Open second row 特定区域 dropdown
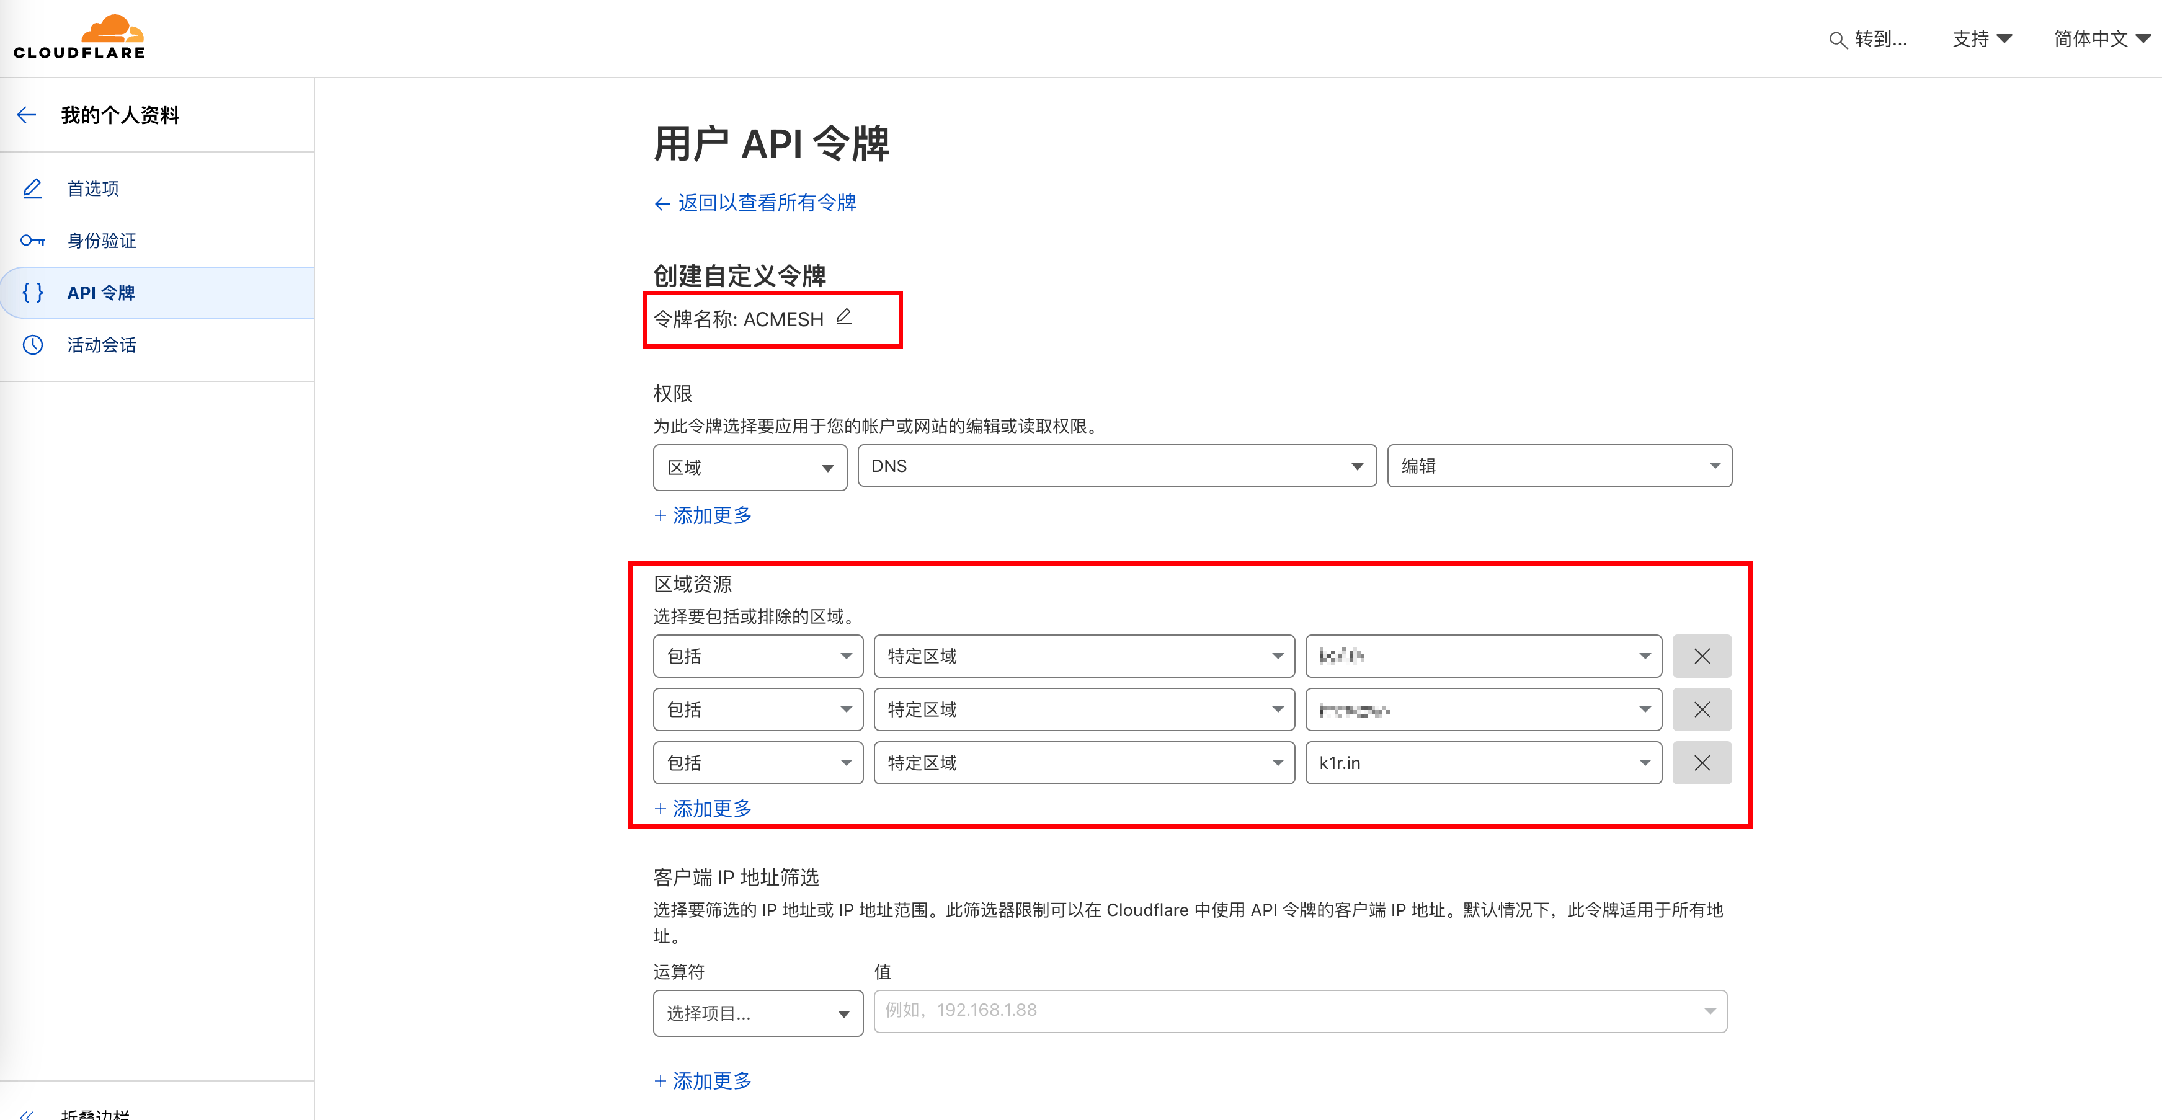The height and width of the screenshot is (1120, 2162). tap(1083, 709)
